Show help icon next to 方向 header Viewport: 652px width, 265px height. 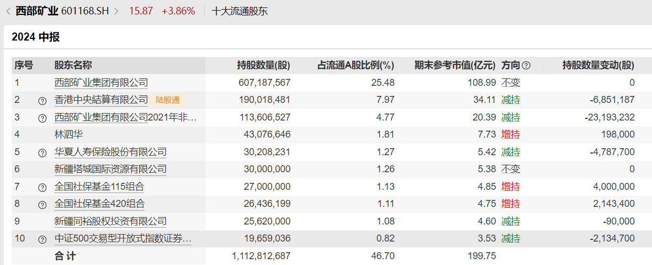(x=526, y=66)
